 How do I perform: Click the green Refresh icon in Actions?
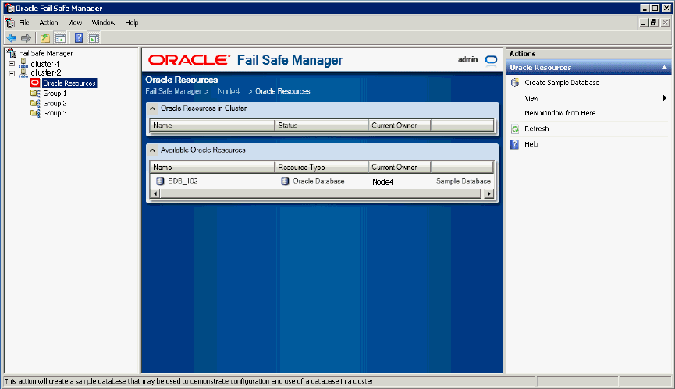coord(515,129)
